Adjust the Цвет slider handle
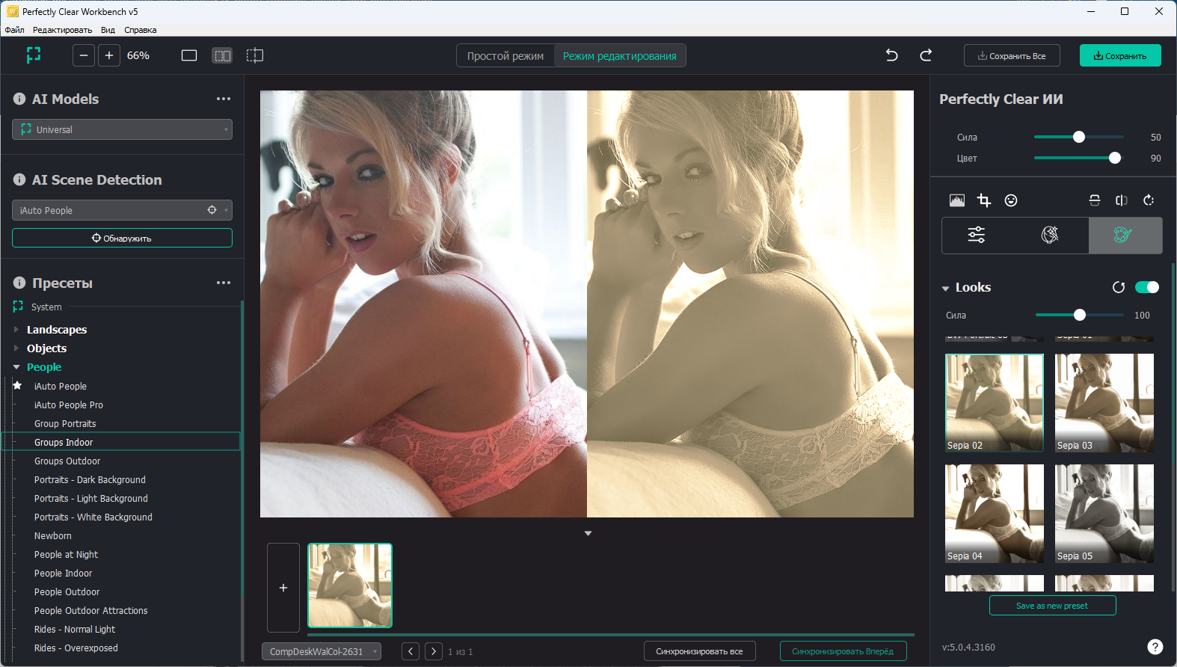This screenshot has height=667, width=1177. pyautogui.click(x=1115, y=158)
